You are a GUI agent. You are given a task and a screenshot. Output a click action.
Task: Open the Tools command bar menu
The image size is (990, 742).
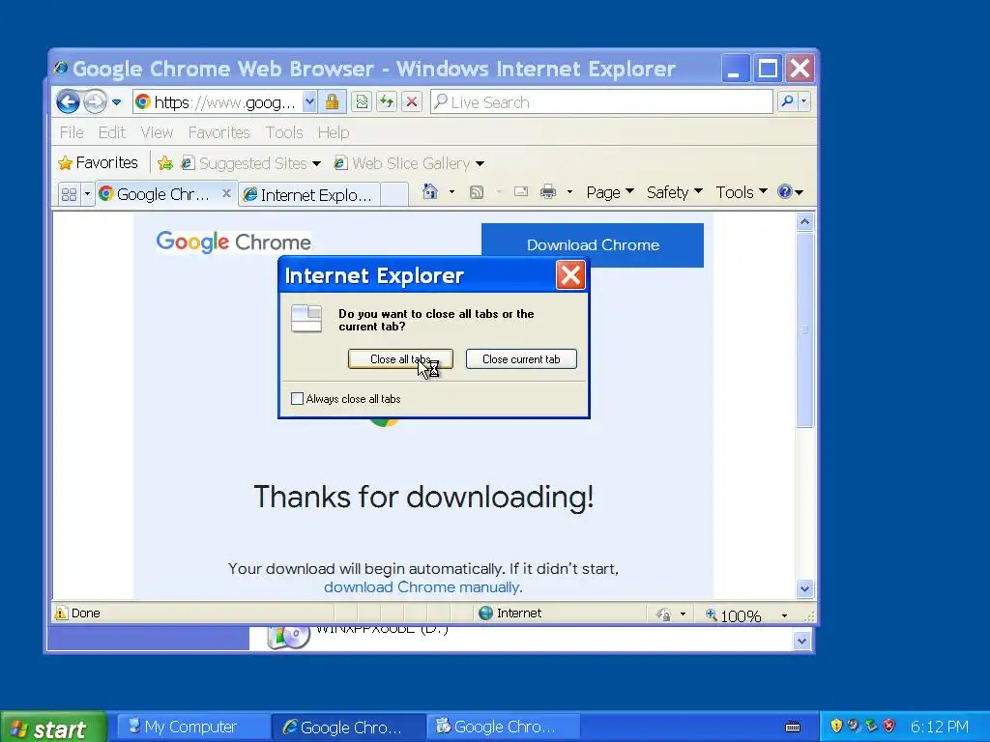point(742,192)
